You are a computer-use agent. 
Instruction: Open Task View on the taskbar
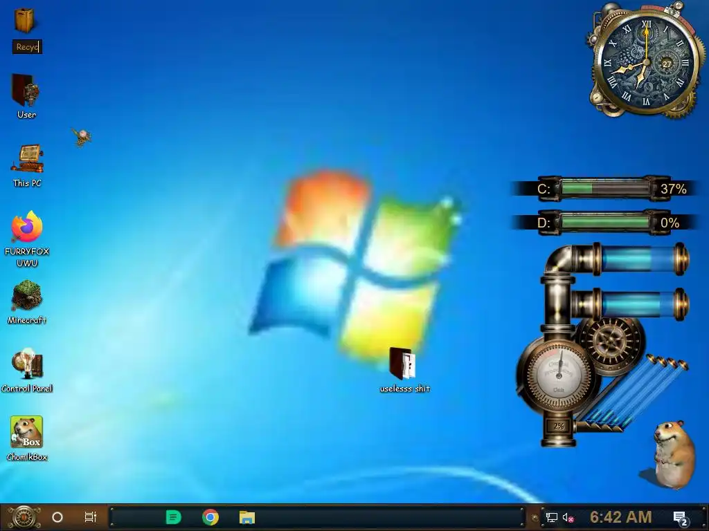click(91, 517)
